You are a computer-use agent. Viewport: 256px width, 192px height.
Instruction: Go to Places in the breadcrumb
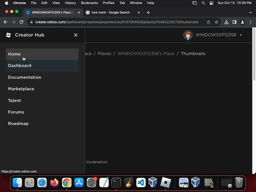(x=104, y=53)
